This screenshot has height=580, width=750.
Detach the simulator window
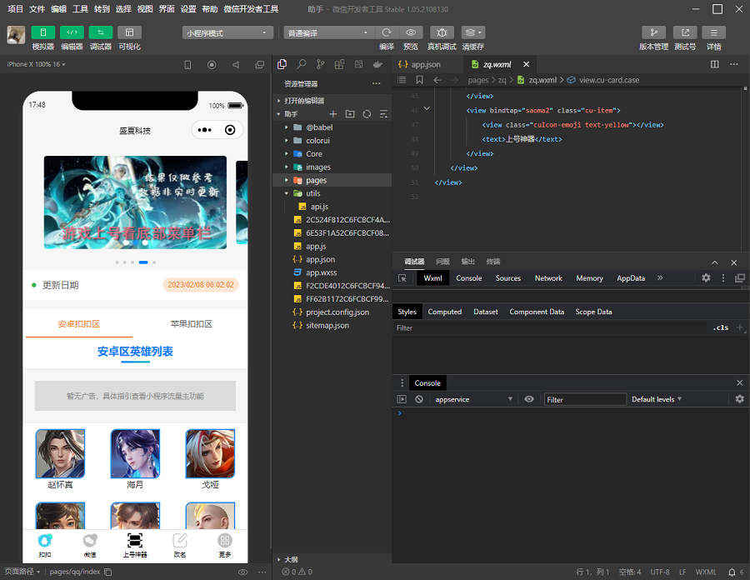[x=260, y=64]
